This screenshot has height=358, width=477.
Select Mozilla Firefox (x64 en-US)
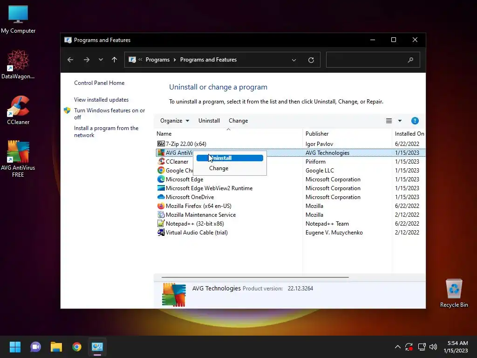pyautogui.click(x=198, y=206)
